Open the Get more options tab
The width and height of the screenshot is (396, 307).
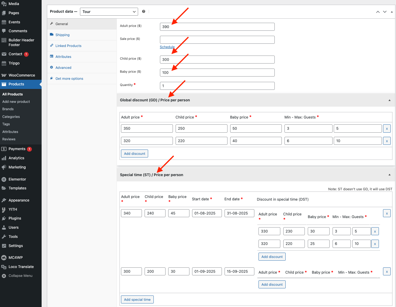point(82,79)
